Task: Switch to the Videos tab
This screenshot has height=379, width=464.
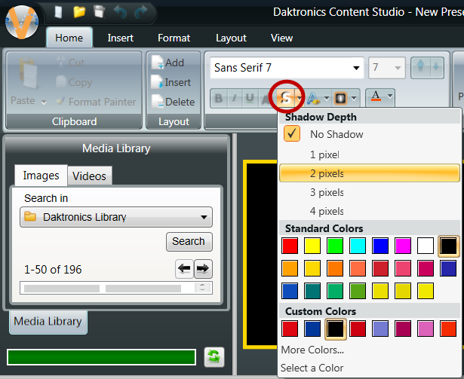Action: [x=89, y=176]
